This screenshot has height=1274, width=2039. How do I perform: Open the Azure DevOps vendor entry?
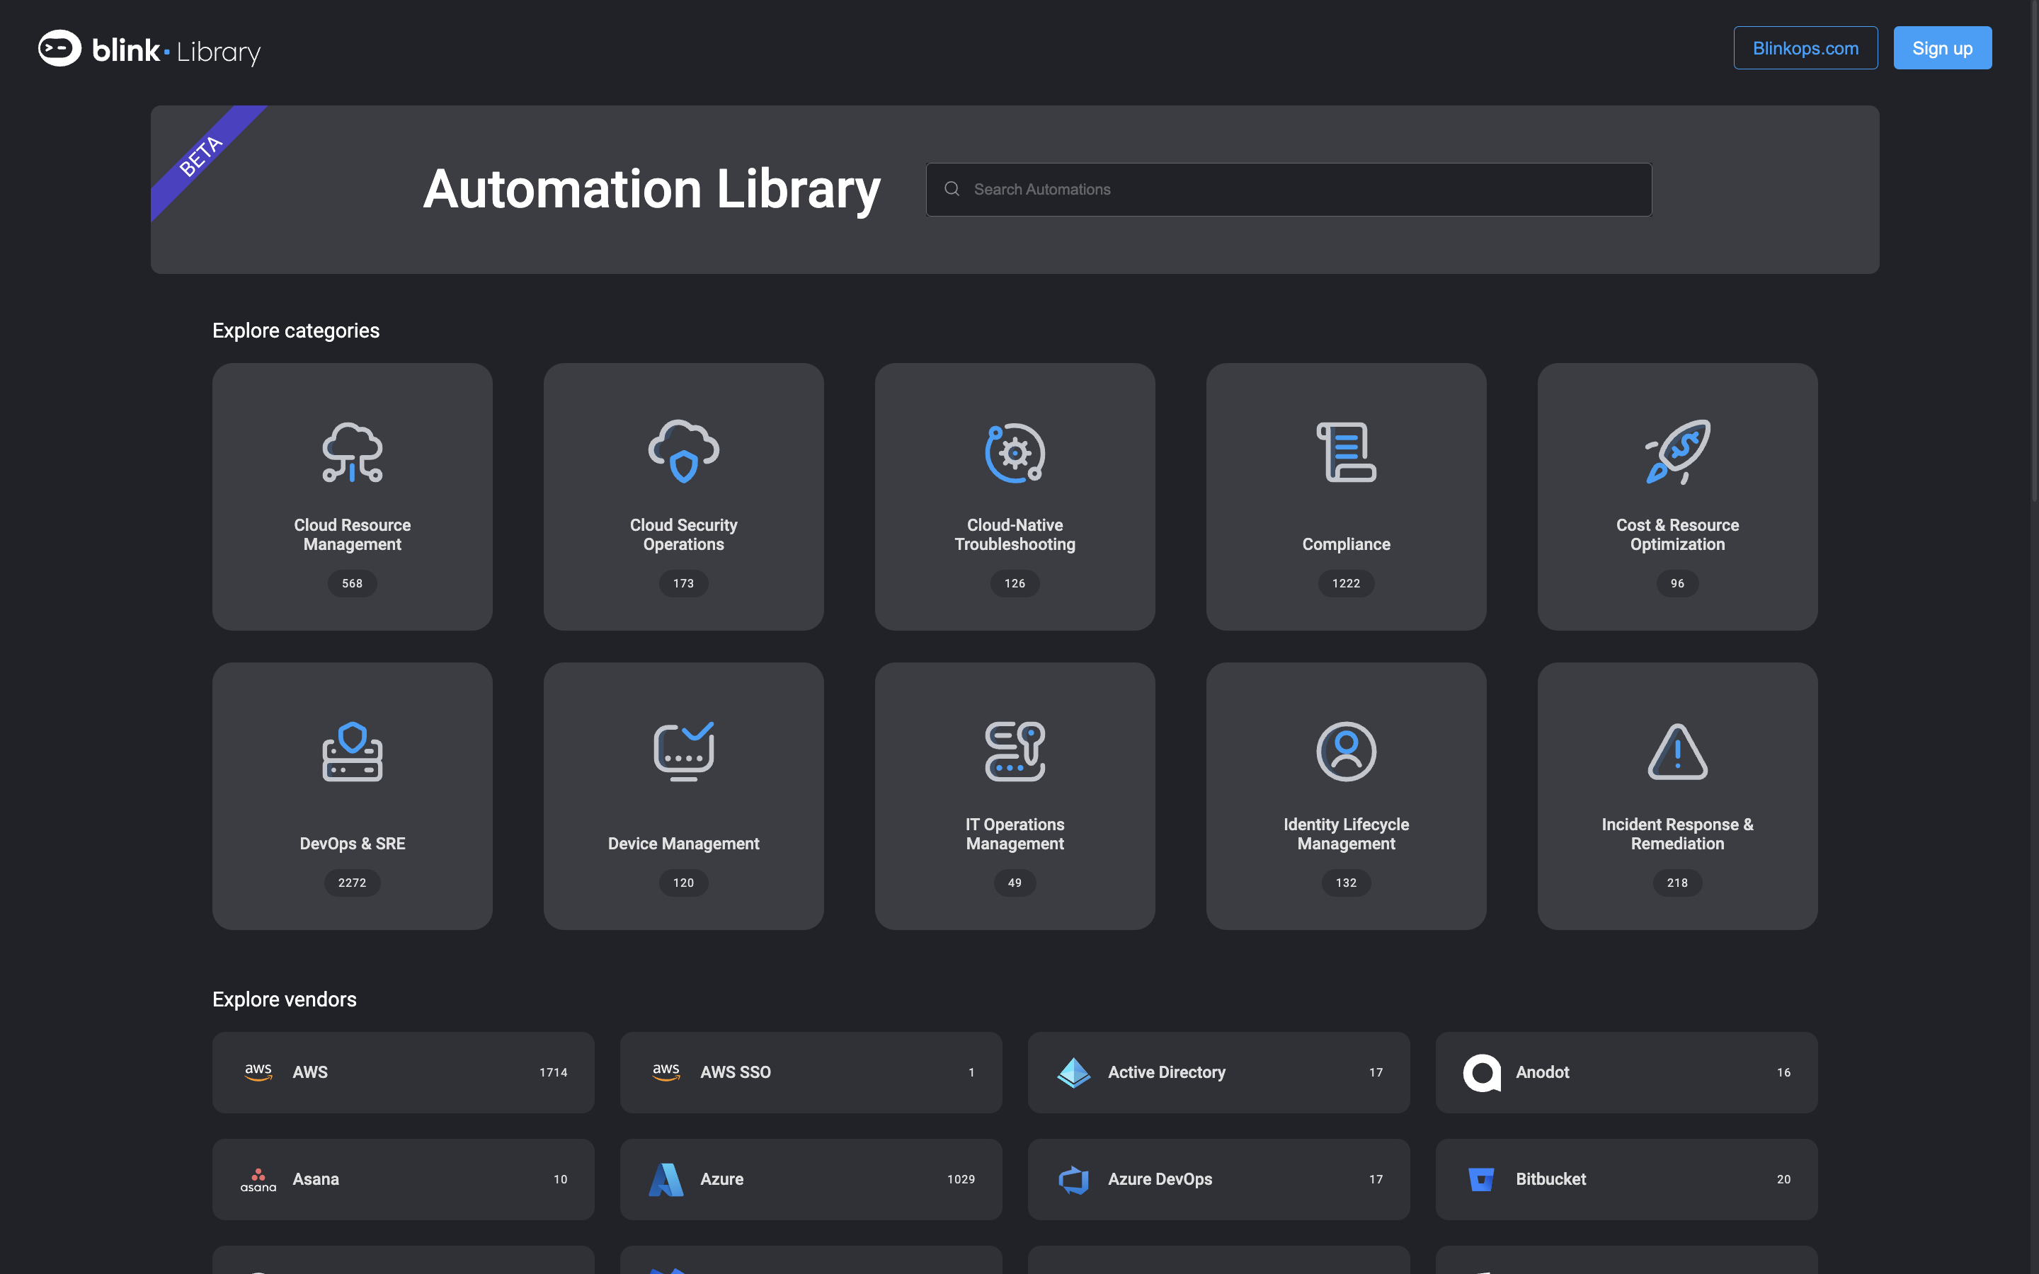1218,1178
